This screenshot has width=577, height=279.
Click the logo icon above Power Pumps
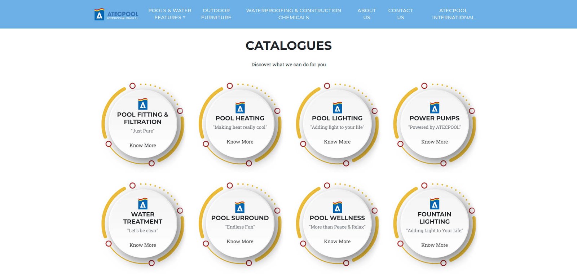435,107
